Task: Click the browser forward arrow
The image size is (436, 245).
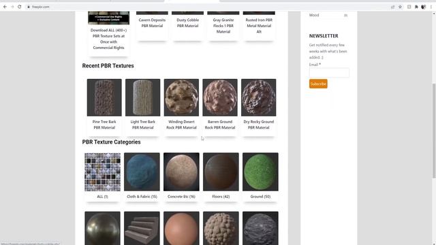Action: tap(12, 7)
